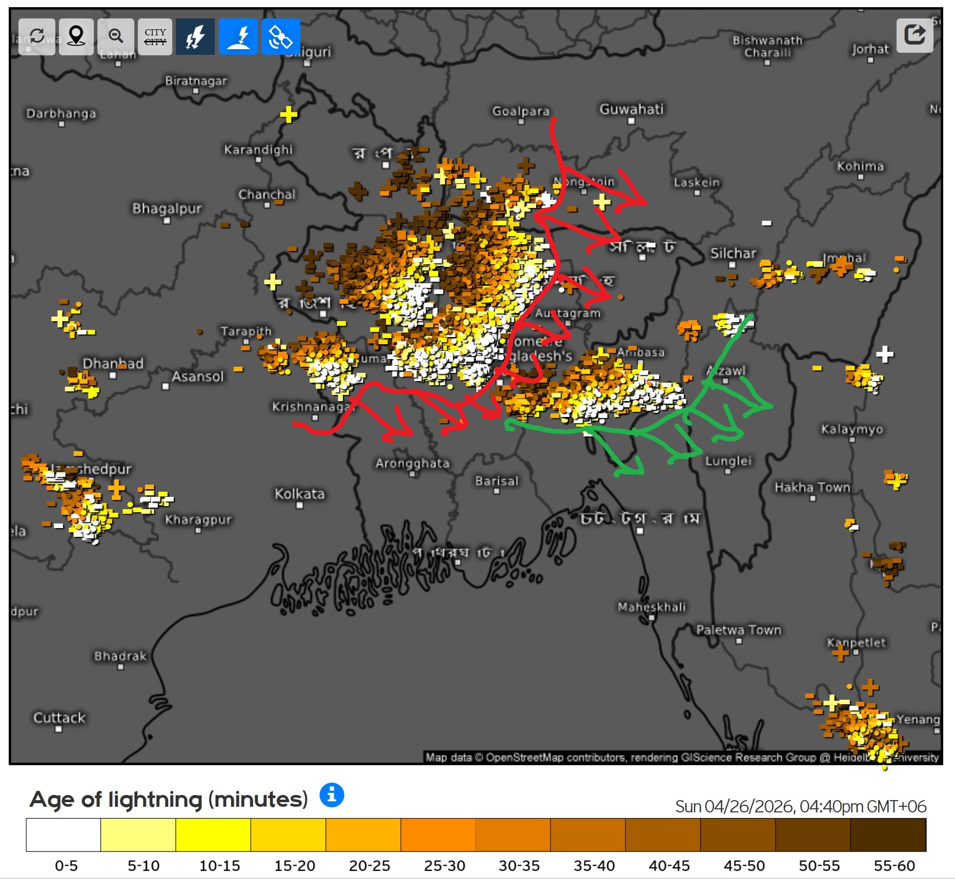The height and width of the screenshot is (879, 955).
Task: Toggle the lightning ground strike layer
Action: 238,36
